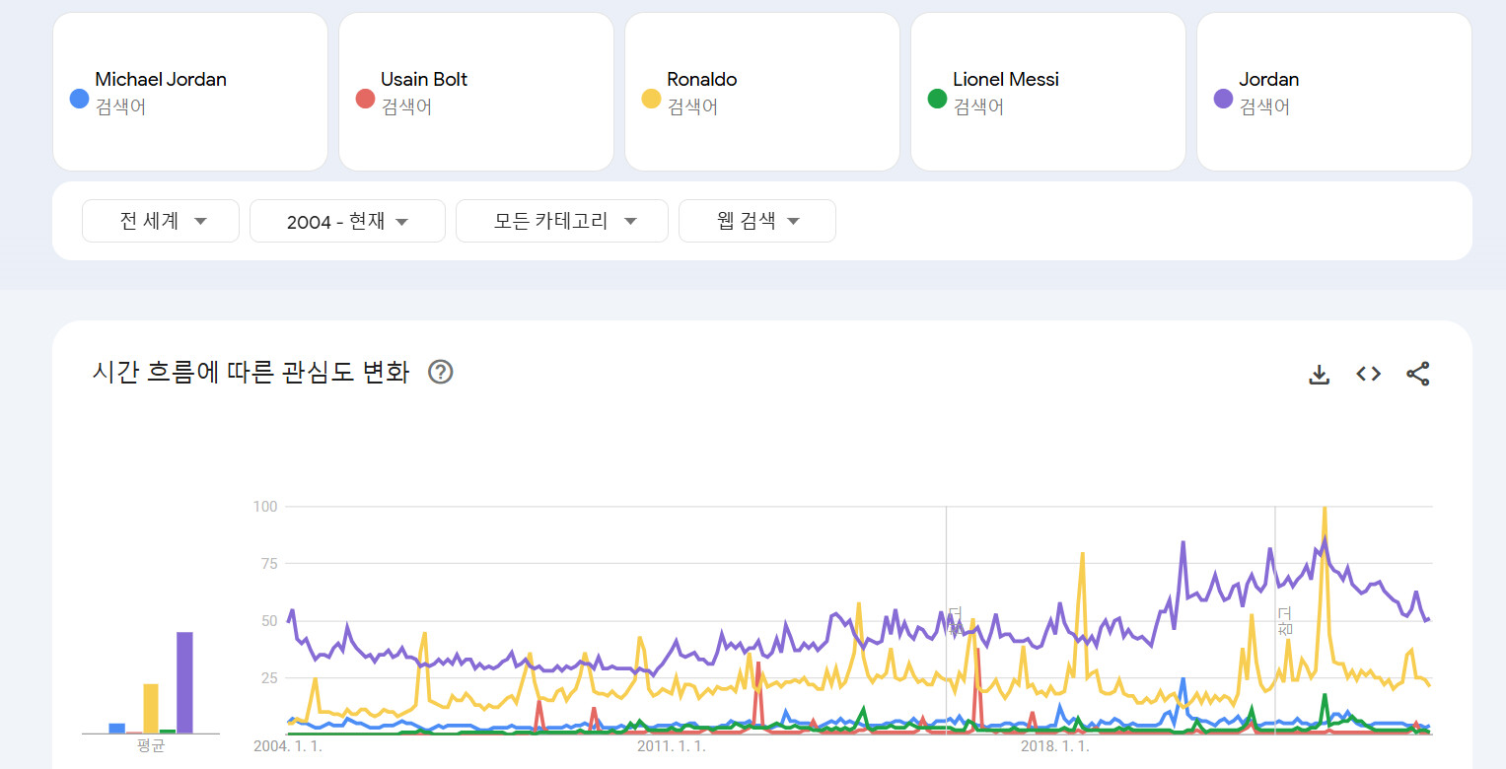Select the Michael Jordan search term card
The width and height of the screenshot is (1506, 769).
pyautogui.click(x=189, y=92)
